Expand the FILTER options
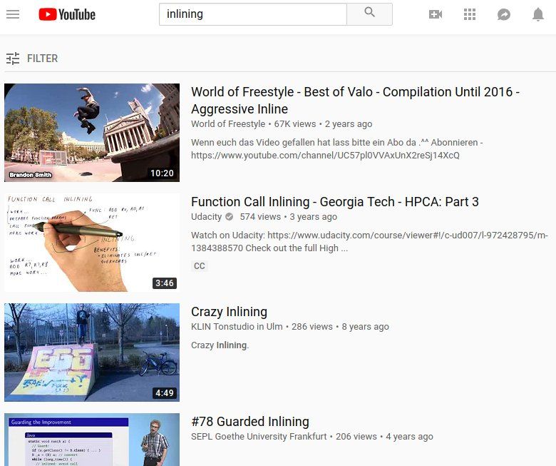This screenshot has width=556, height=466. [42, 59]
